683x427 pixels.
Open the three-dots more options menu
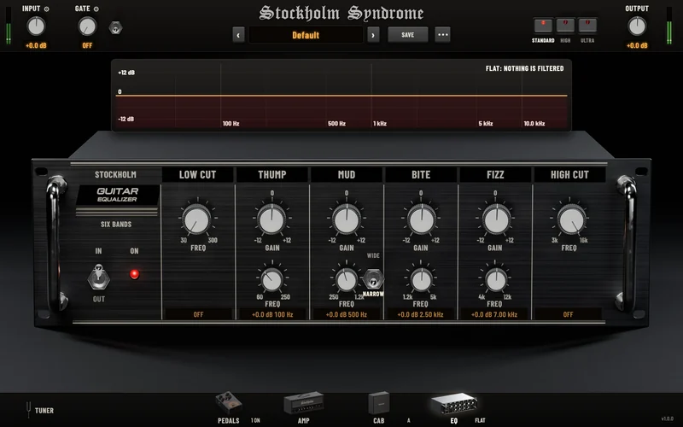coord(442,35)
